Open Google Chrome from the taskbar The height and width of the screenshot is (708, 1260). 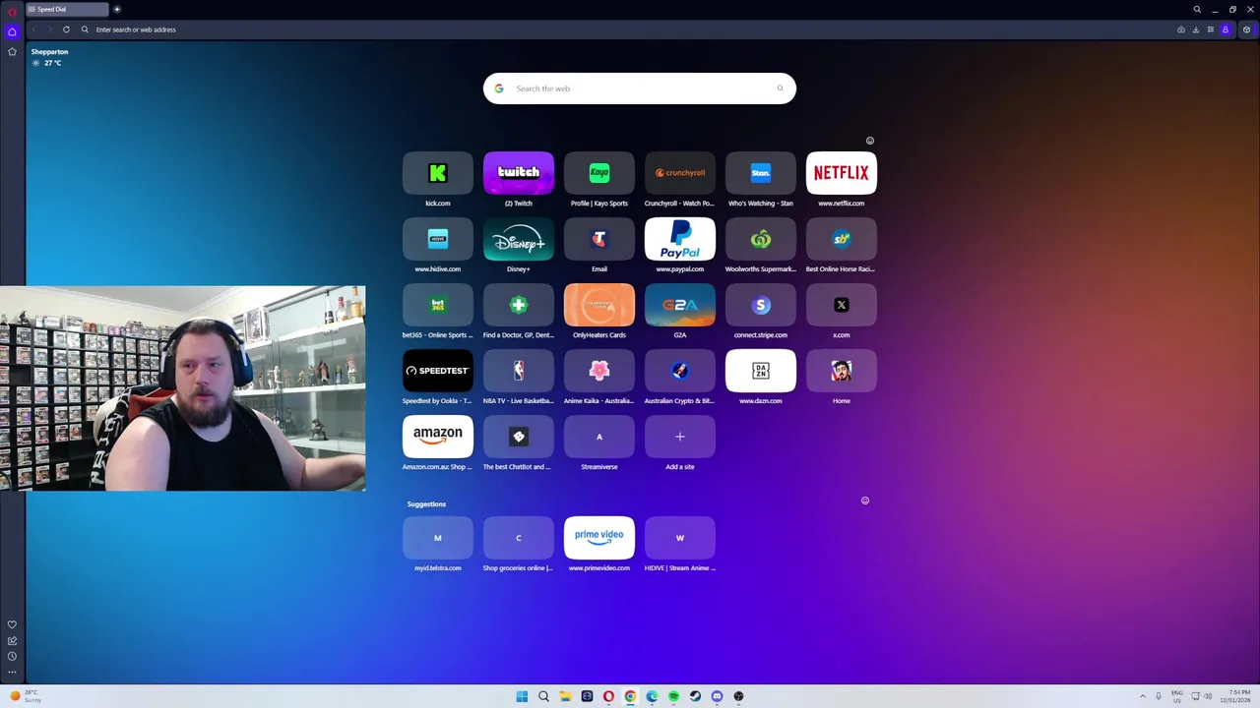[630, 696]
